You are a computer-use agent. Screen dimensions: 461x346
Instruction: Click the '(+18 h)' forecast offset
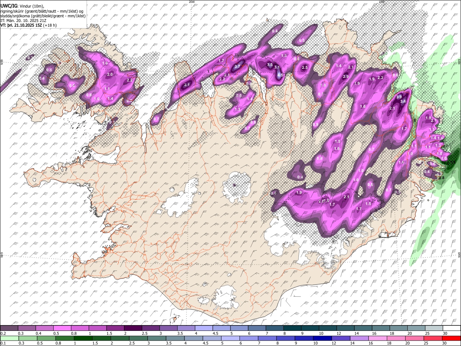(x=50, y=26)
